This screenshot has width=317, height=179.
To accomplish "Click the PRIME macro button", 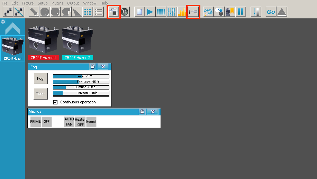I will click(x=36, y=122).
